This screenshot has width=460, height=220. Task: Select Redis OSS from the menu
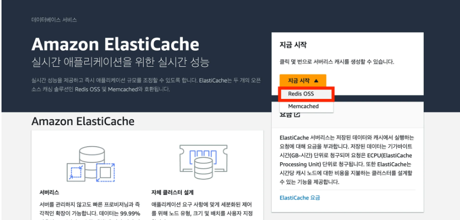[306, 94]
